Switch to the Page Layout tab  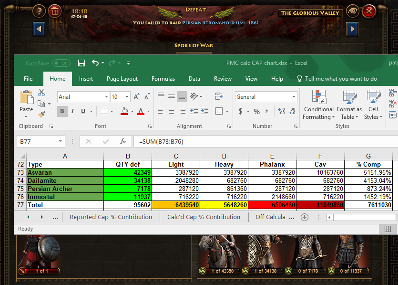[x=122, y=79]
